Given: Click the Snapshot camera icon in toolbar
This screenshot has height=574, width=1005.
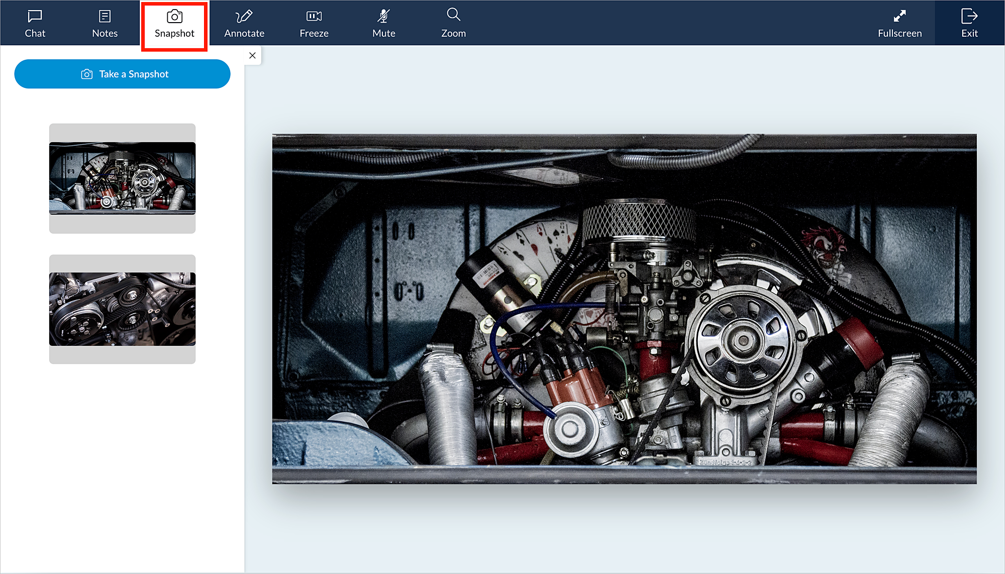Looking at the screenshot, I should (x=174, y=16).
